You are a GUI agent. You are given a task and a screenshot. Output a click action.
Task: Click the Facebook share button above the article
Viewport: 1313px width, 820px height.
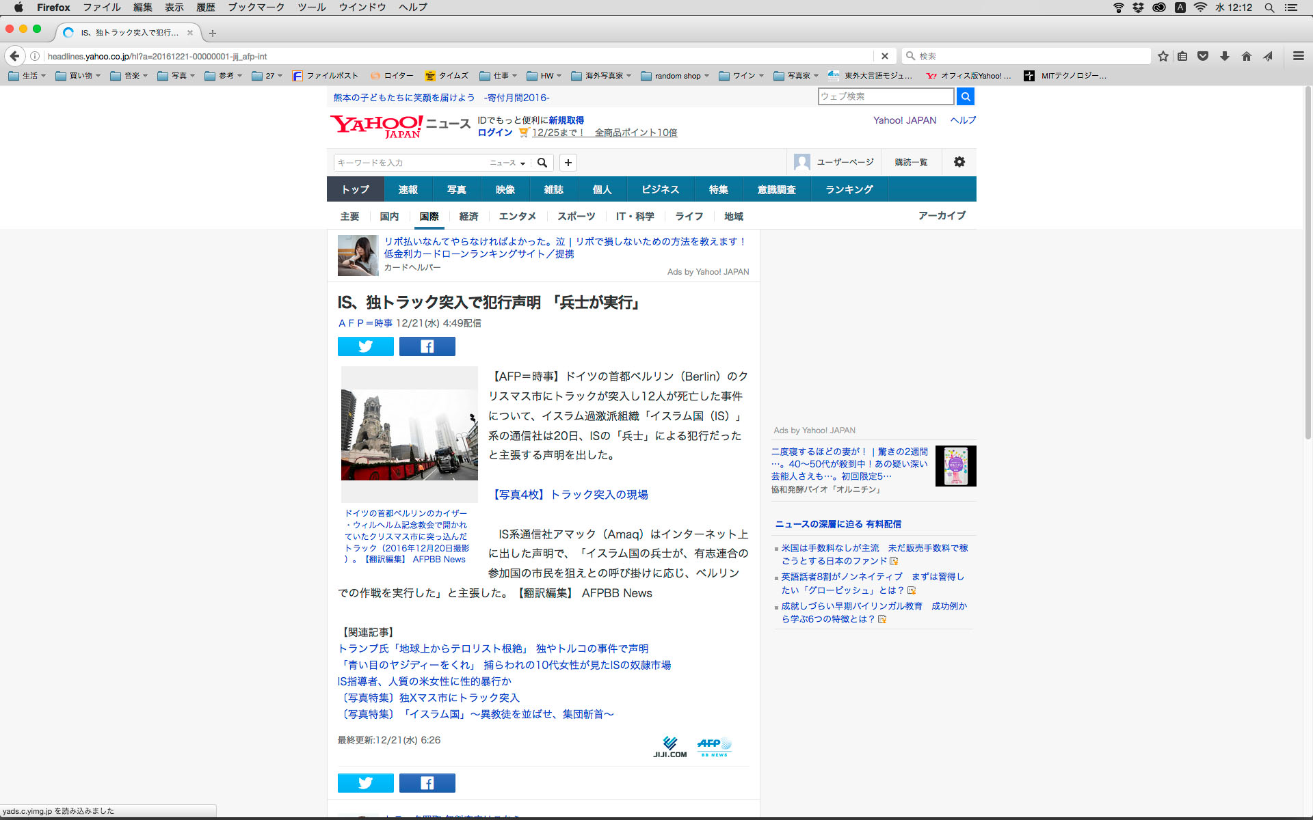(427, 346)
